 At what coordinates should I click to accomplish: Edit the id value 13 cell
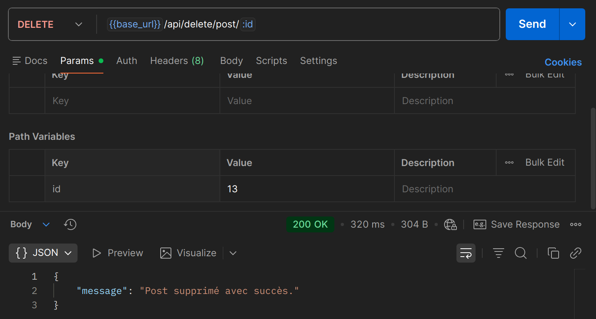point(307,189)
